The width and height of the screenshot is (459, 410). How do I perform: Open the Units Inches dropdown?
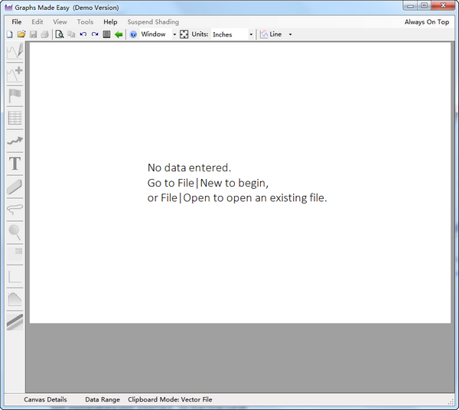251,34
